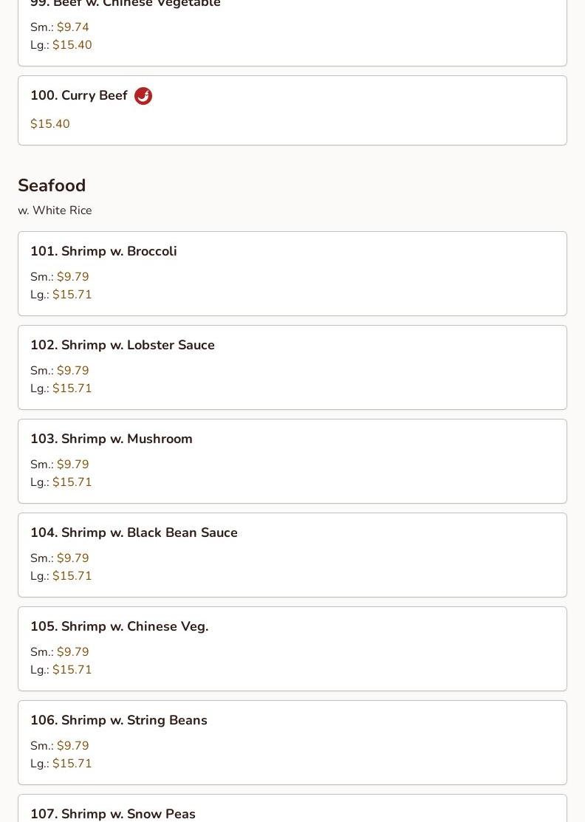Open the 100. Curry Beef menu item
Image resolution: width=585 pixels, height=822 pixels.
click(292, 111)
